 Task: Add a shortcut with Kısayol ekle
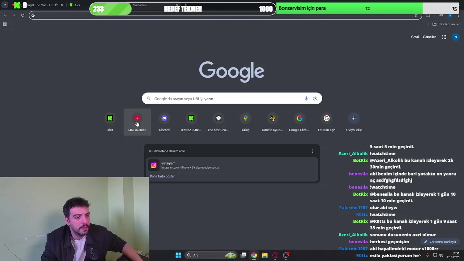click(353, 122)
